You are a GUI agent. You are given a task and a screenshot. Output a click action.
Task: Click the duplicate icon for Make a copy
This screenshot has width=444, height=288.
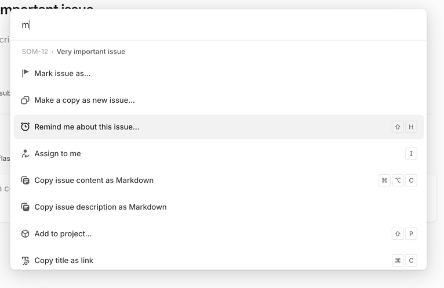pos(25,100)
